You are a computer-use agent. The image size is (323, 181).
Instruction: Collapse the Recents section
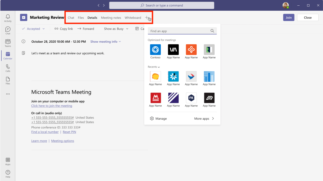[154, 67]
